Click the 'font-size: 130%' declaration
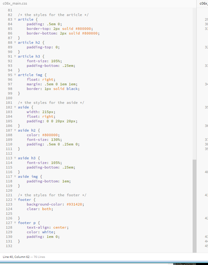Viewport: 208px width, 265px height. pos(44,140)
